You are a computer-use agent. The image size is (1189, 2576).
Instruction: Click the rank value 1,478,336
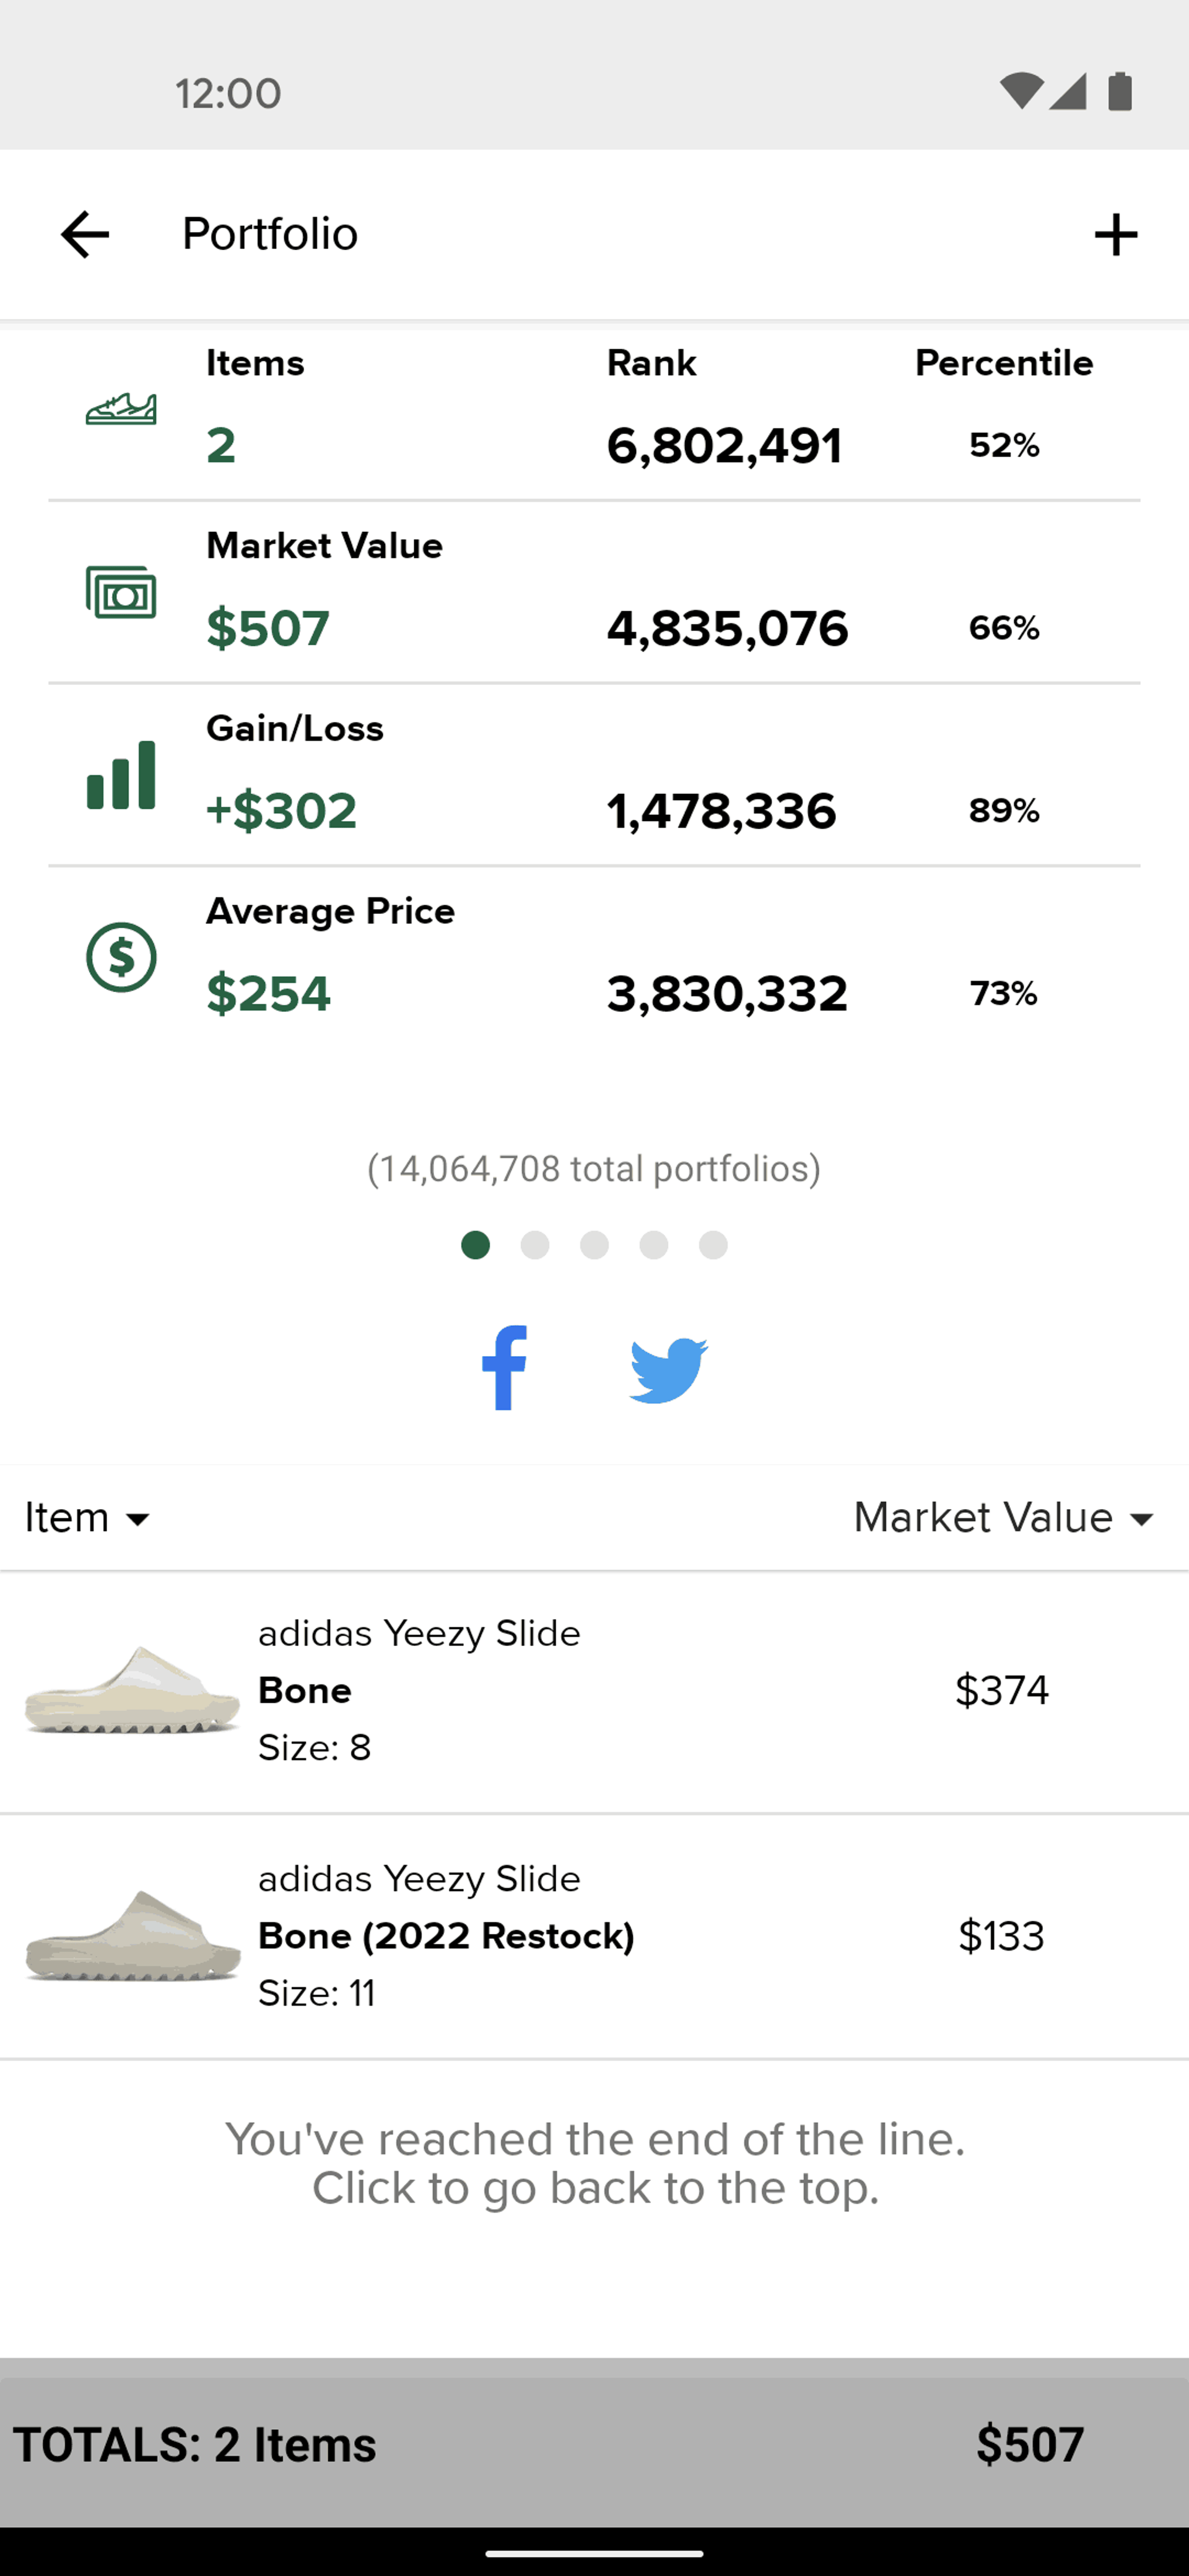click(721, 811)
